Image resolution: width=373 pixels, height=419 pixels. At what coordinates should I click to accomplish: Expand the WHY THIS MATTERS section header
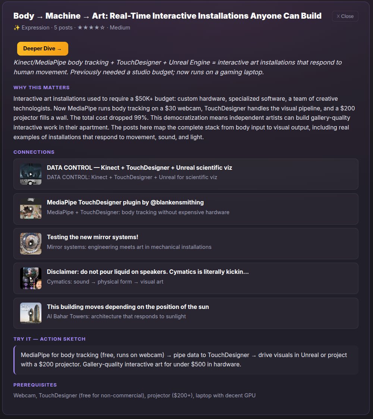pos(41,87)
